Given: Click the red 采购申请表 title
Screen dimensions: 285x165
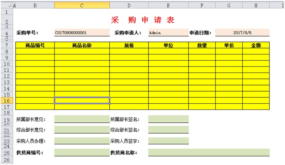Looking at the screenshot, I should tap(142, 21).
